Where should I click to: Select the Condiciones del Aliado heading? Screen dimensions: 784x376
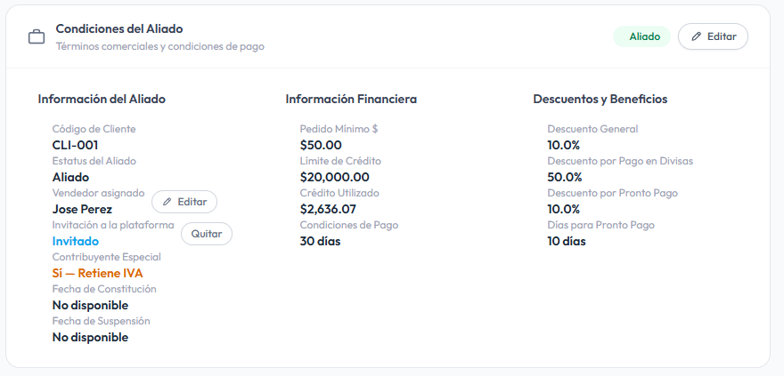click(119, 29)
